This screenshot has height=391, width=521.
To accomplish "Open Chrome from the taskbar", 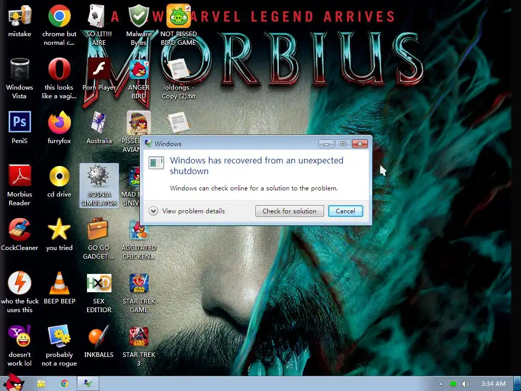I will [x=65, y=384].
